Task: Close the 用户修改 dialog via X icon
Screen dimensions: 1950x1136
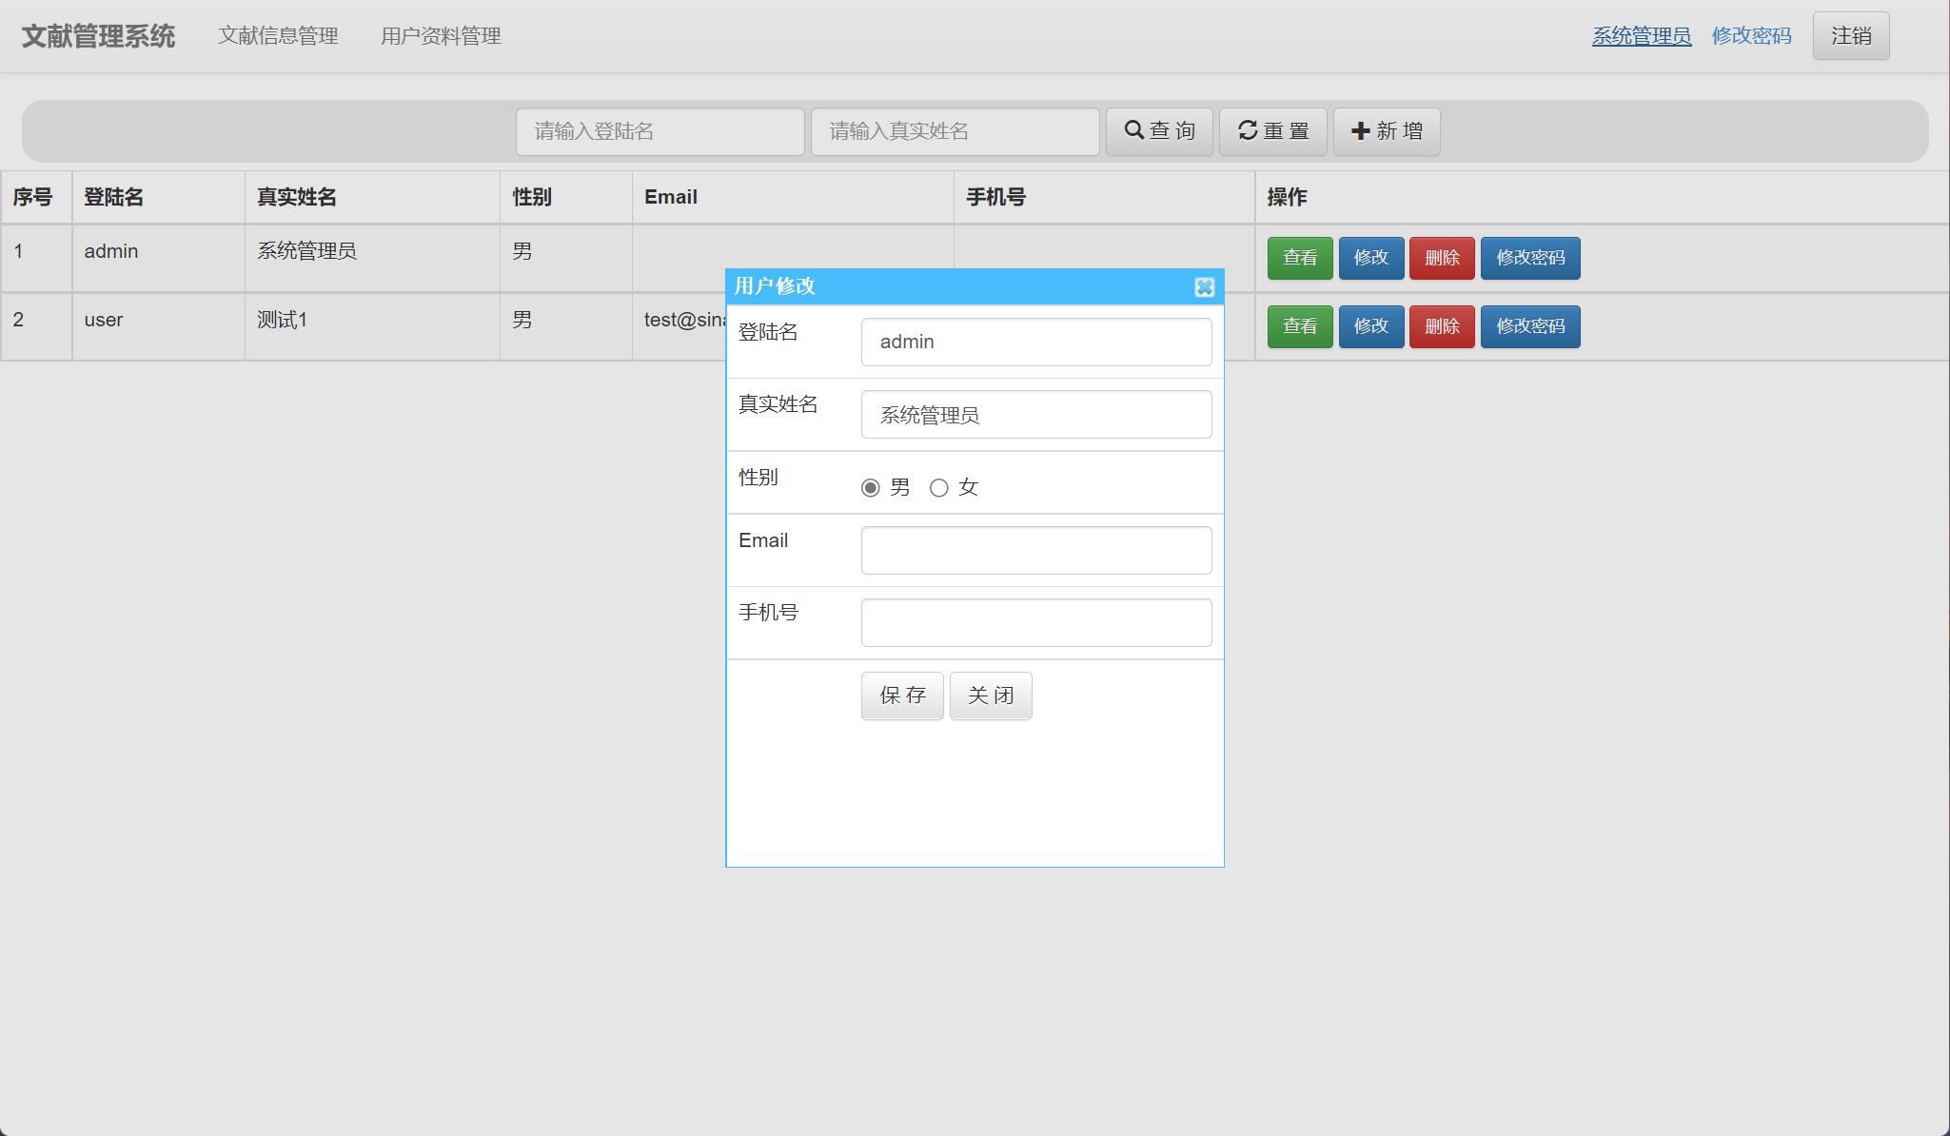Action: (1205, 288)
